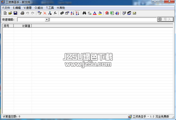The width and height of the screenshot is (176, 120).
Task: Click the redo arrow icon
Action: coord(33,13)
